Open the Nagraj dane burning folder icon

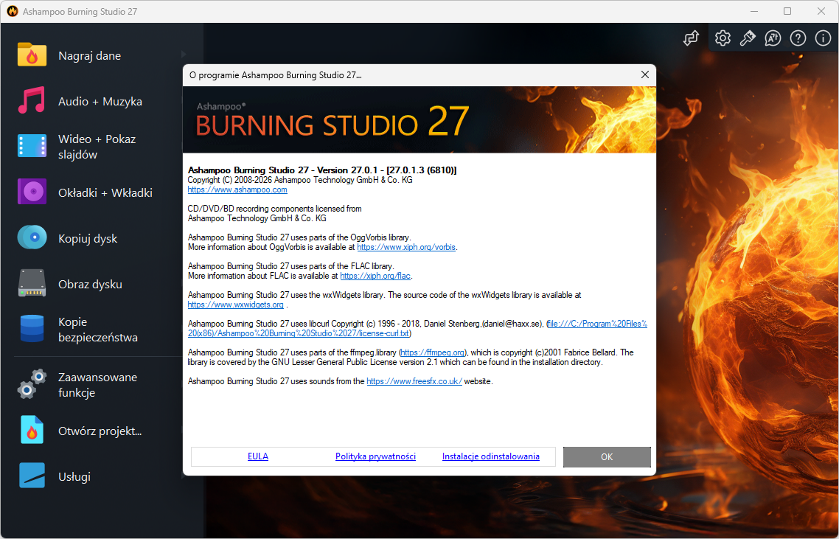32,55
